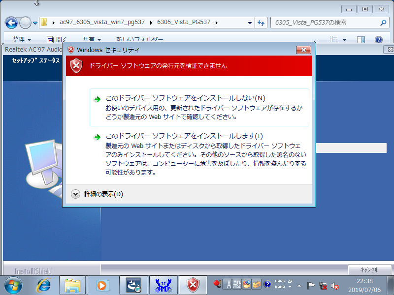Open the 共有 menu in Explorer toolbar
This screenshot has height=295, width=394.
tap(92, 39)
